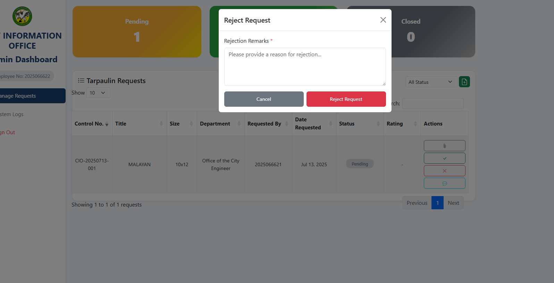Click the Pending status badge

[360, 164]
